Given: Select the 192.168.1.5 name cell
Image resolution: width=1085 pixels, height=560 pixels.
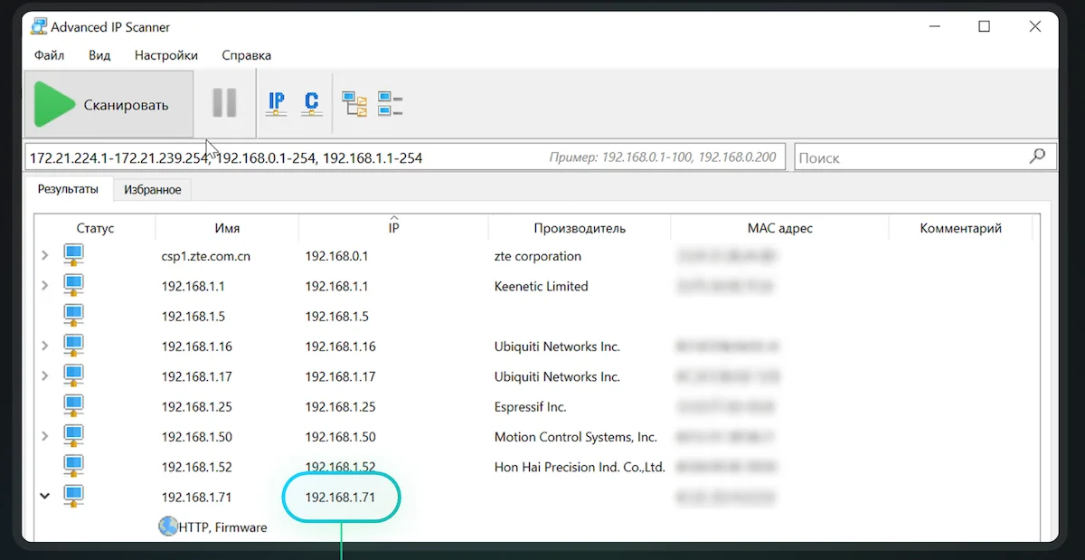Looking at the screenshot, I should pyautogui.click(x=193, y=317).
